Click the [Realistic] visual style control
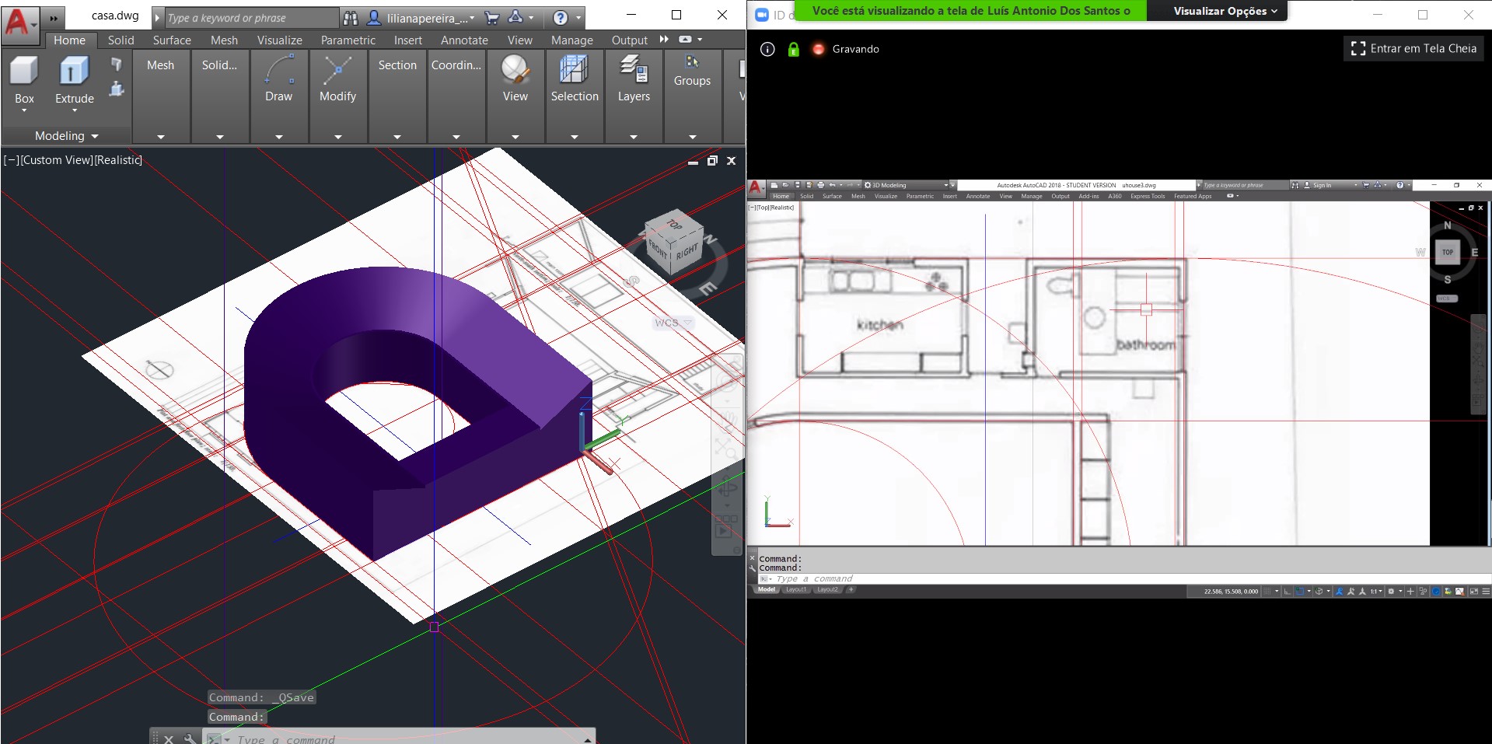 tap(118, 160)
